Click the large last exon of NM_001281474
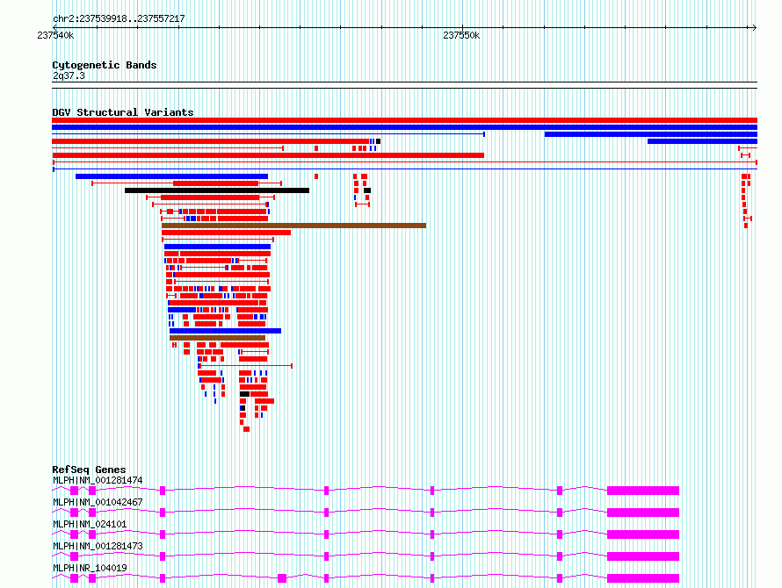Viewport: 782px width, 588px height. click(643, 491)
